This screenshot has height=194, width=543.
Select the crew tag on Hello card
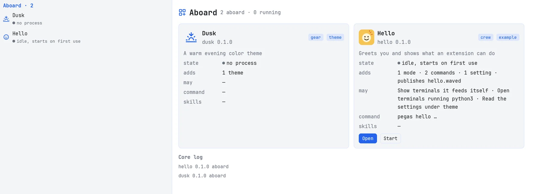click(x=486, y=37)
